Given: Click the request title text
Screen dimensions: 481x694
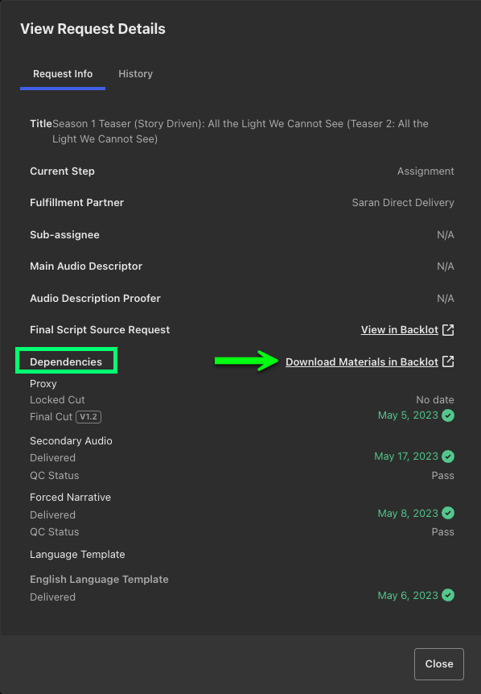Looking at the screenshot, I should point(240,131).
